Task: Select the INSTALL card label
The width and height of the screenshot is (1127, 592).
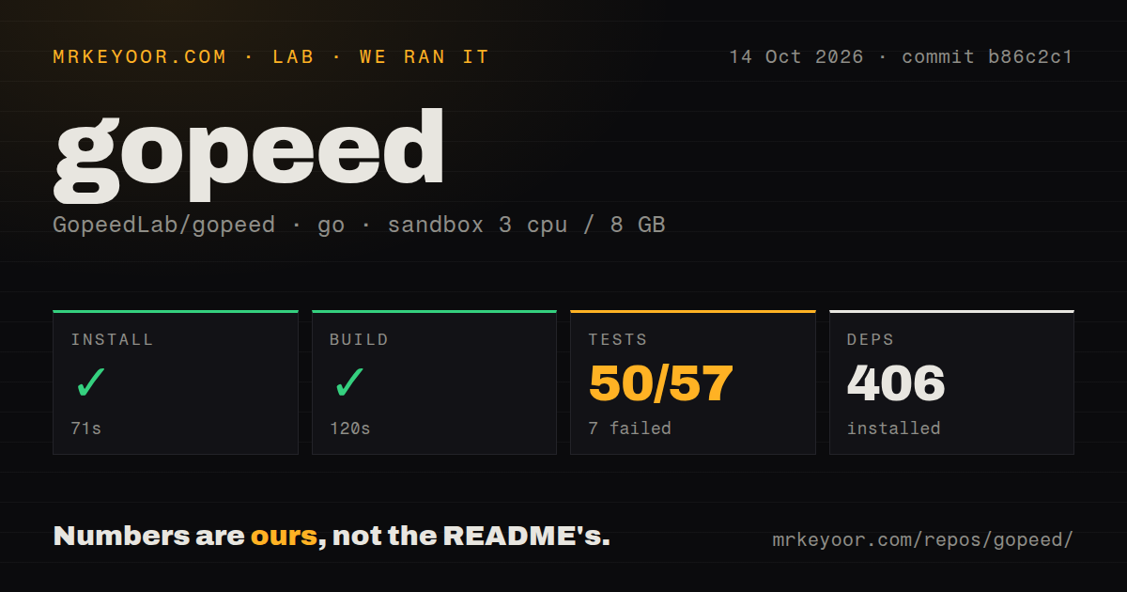Action: pos(112,339)
